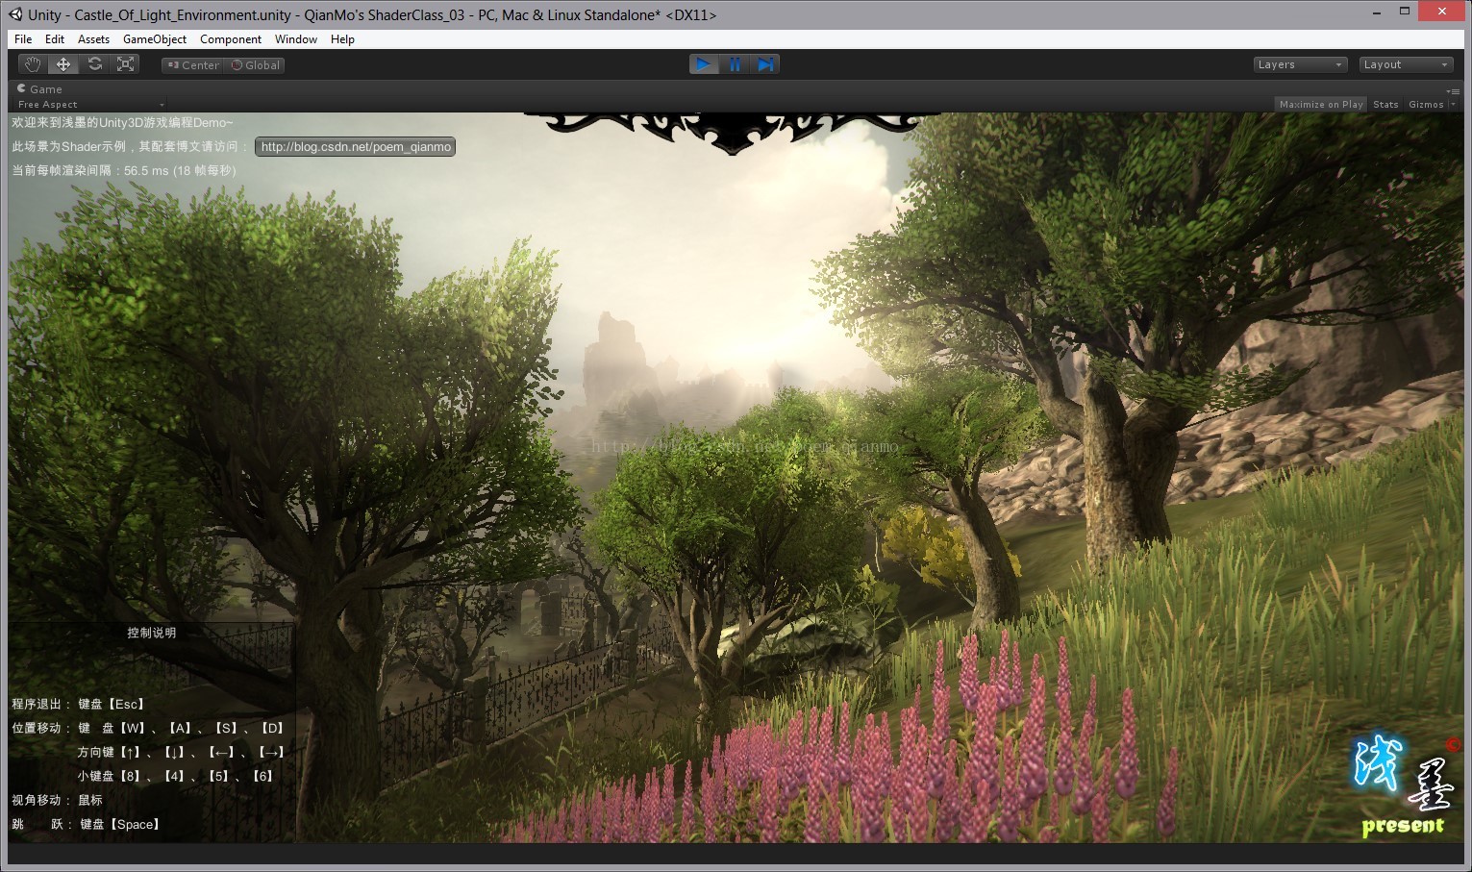Toggle Maximize on Play
Screen dimensions: 1472x872
1320,104
